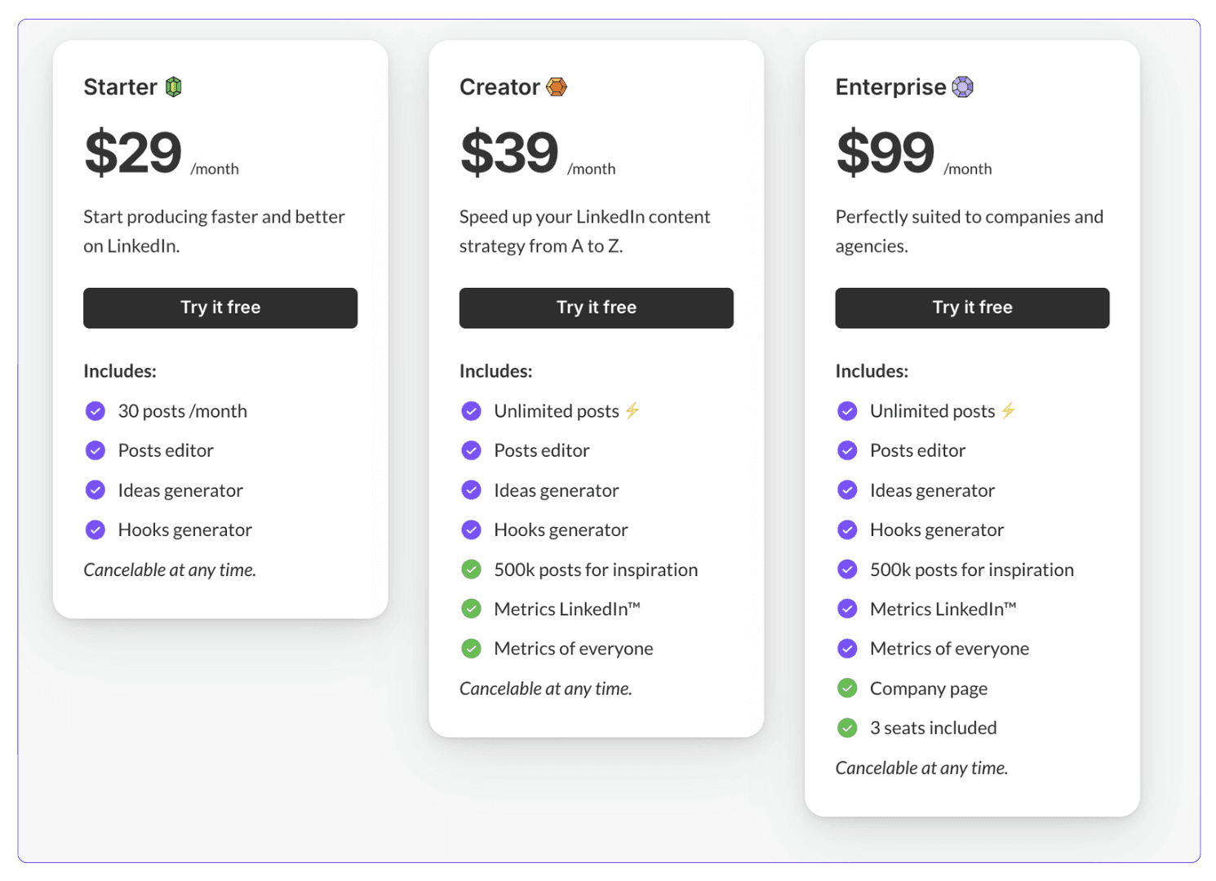Click the $29 Starter price
Screen dimensions: 1216x881
(x=133, y=153)
